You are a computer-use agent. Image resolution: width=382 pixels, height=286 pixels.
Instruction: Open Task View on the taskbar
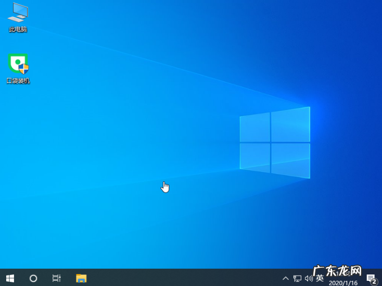[57, 278]
